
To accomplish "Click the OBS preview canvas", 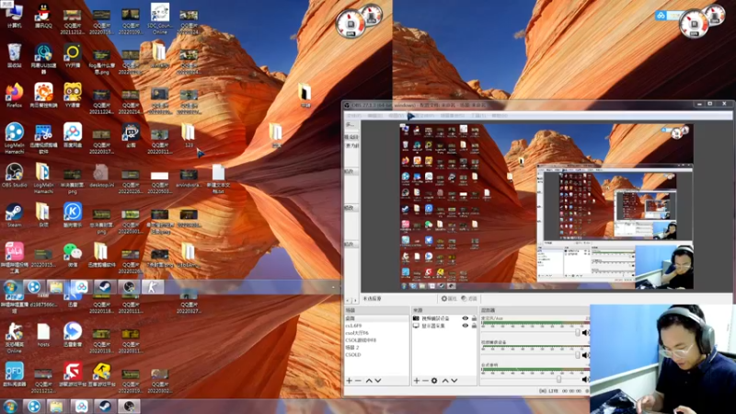I will coord(546,206).
